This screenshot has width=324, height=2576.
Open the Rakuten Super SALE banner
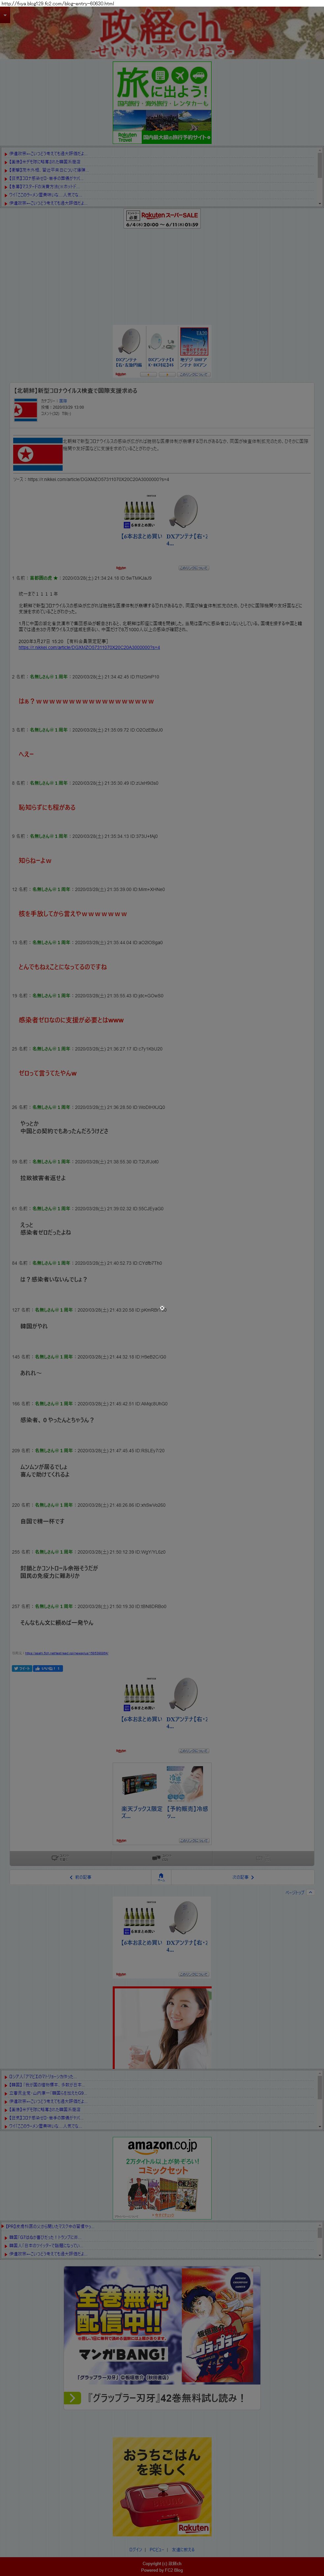162,219
